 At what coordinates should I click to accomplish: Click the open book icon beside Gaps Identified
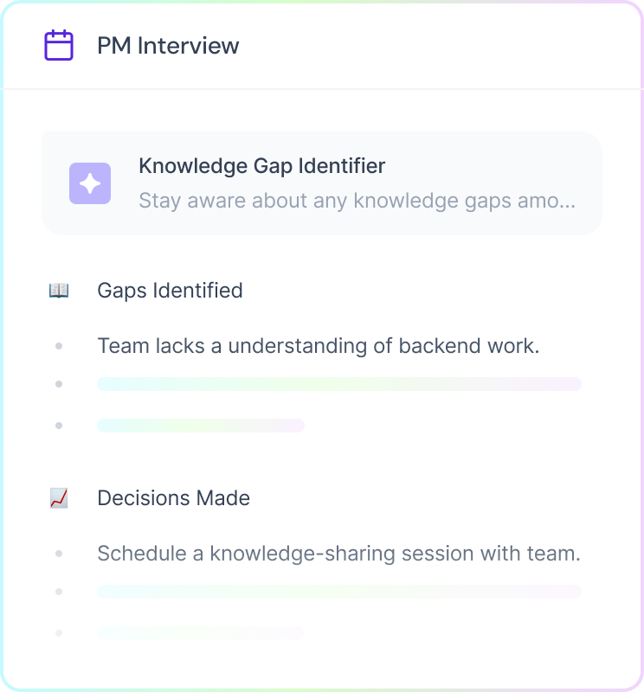58,290
